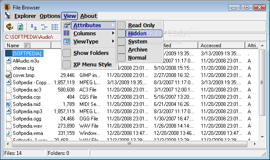Click the Softpedia.ac3 file icon
Screen dimensions: 270x160
pyautogui.click(x=9, y=89)
